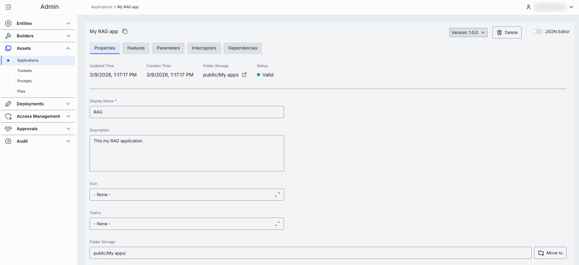The image size is (579, 265).
Task: Click into the Display Name field
Action: coord(187,112)
